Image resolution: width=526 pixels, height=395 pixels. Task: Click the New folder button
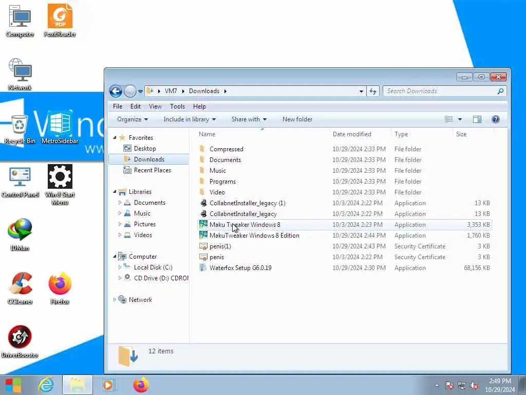(297, 119)
